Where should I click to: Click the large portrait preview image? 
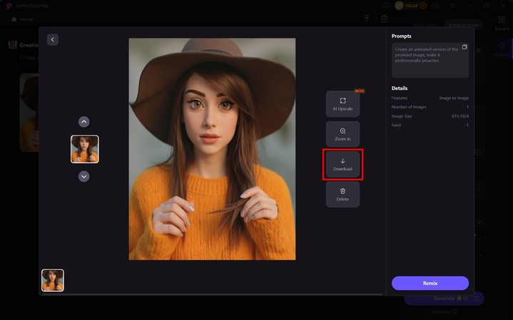(x=212, y=149)
